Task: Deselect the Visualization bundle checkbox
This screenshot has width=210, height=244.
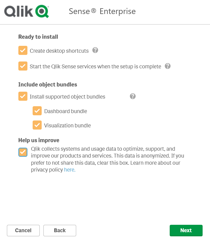Action: click(37, 125)
